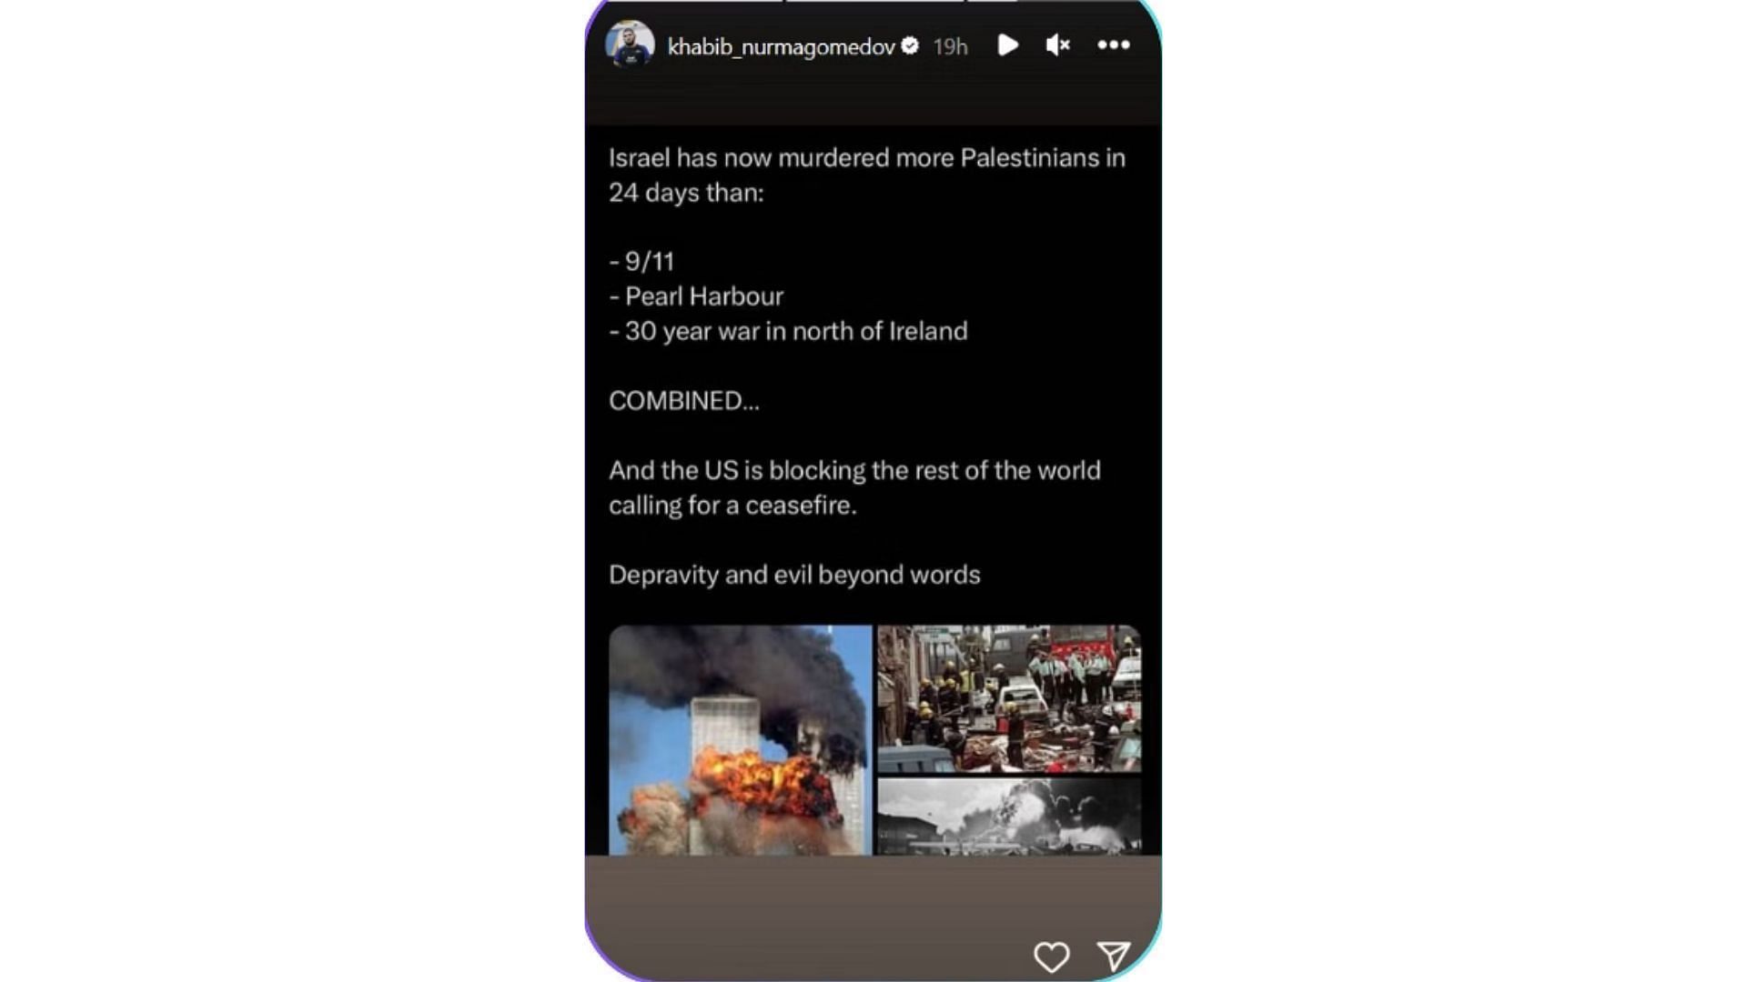The width and height of the screenshot is (1747, 982).
Task: Open the burning twin towers photo
Action: (740, 740)
